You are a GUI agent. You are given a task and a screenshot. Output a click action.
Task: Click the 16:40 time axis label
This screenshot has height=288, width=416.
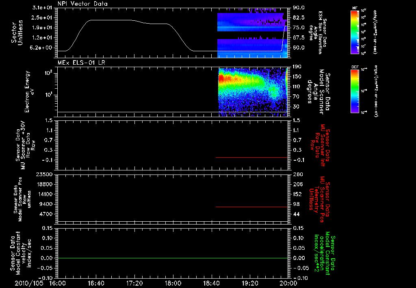coord(96,283)
